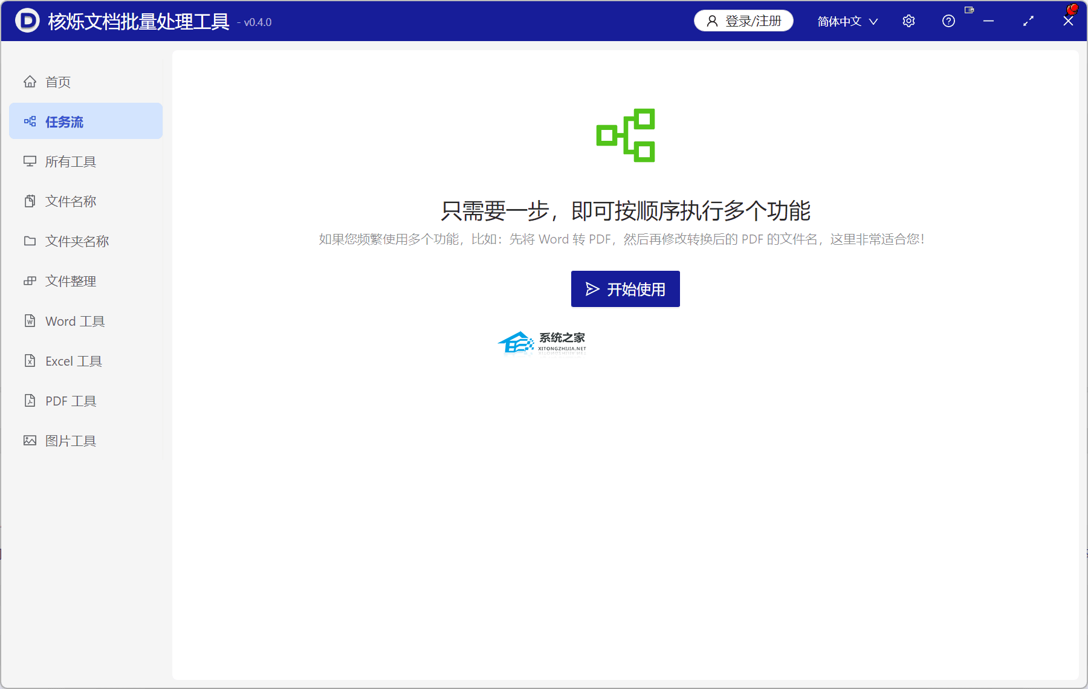1088x689 pixels.
Task: Click the app logo in title bar
Action: (x=27, y=21)
